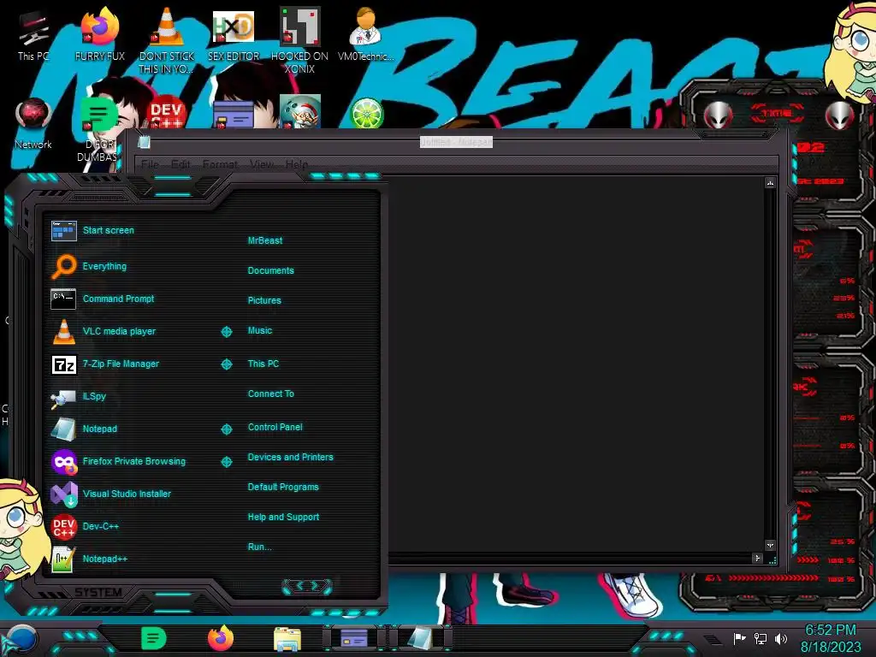Open Notepad++ icon in start menu
876x657 pixels.
pyautogui.click(x=63, y=559)
